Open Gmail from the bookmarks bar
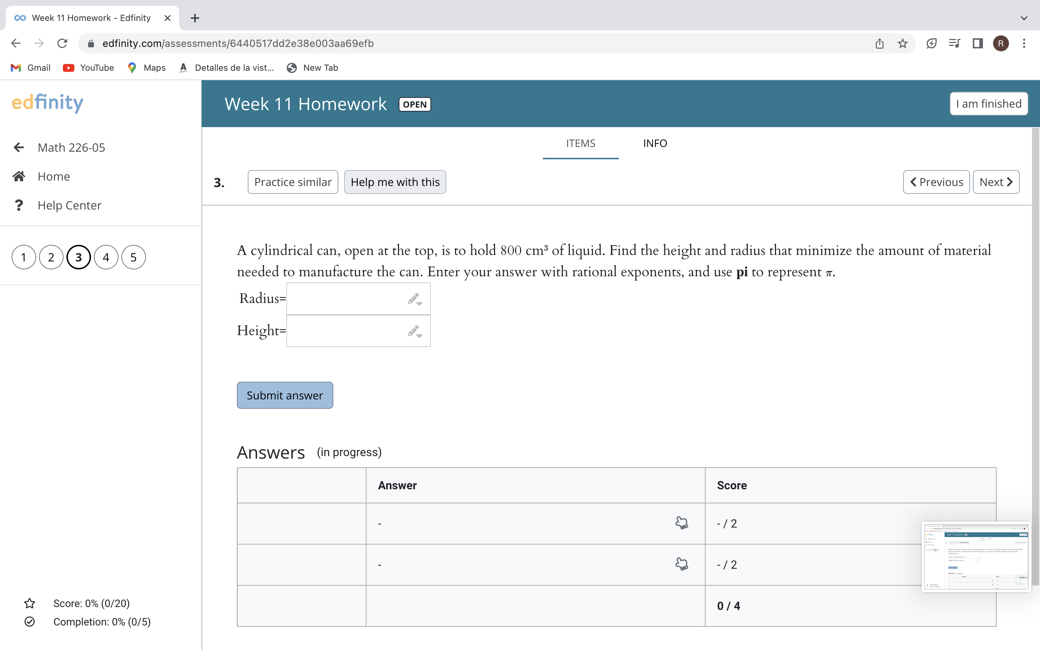 pyautogui.click(x=30, y=68)
